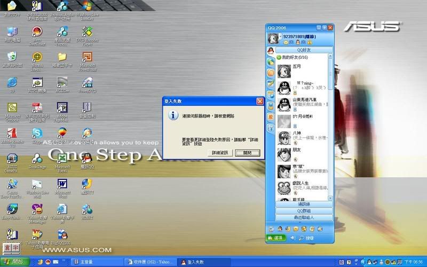Minimize the QQ 2006 window
Image resolution: width=427 pixels, height=267 pixels.
click(x=319, y=28)
